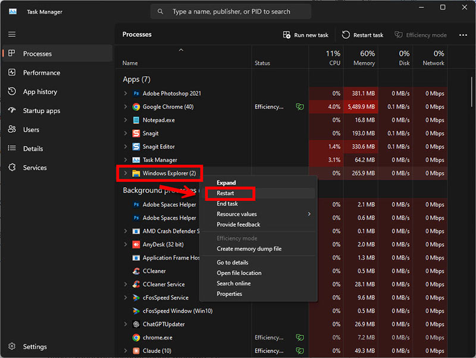Open the hamburger navigation menu
Viewport: 476px width, 358px height.
[x=12, y=34]
